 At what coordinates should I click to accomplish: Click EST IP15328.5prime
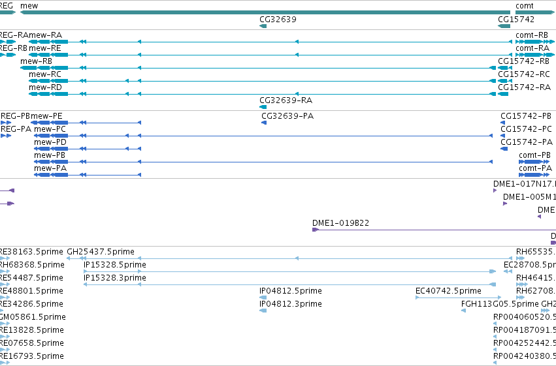[x=289, y=271]
